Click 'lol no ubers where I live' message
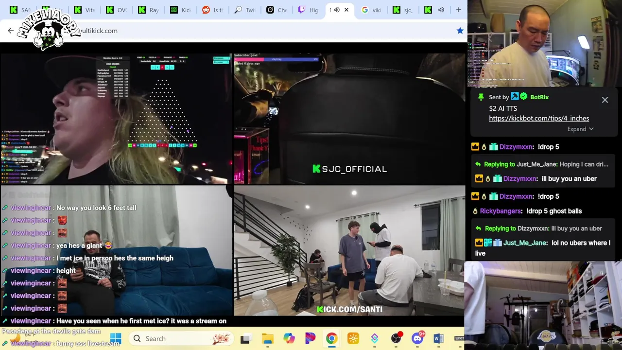Viewport: 622px width, 350px height. click(542, 248)
